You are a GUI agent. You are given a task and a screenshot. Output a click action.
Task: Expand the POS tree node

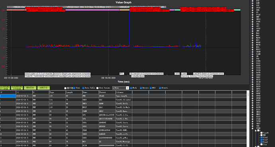(252, 59)
